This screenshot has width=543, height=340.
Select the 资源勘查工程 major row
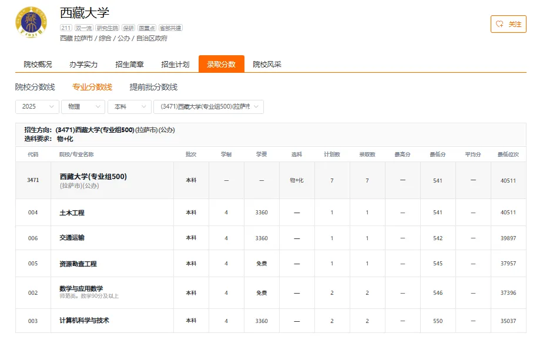tap(271, 264)
